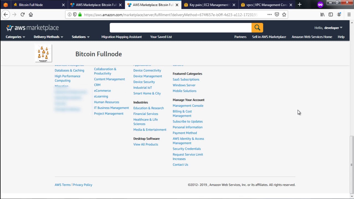This screenshot has width=354, height=199.
Task: Open the Help link in header
Action: click(341, 37)
